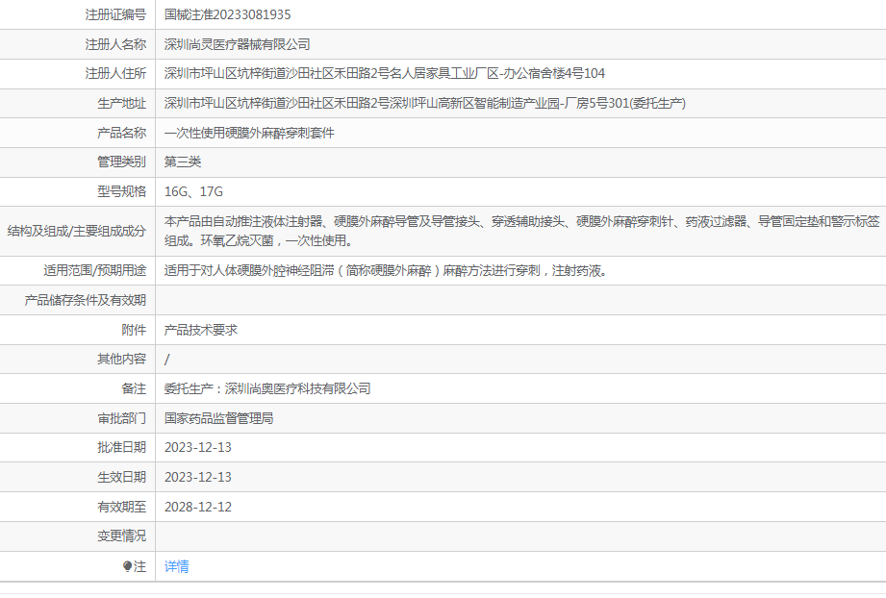Click the 管理类别 label
The image size is (886, 598).
[x=121, y=162]
